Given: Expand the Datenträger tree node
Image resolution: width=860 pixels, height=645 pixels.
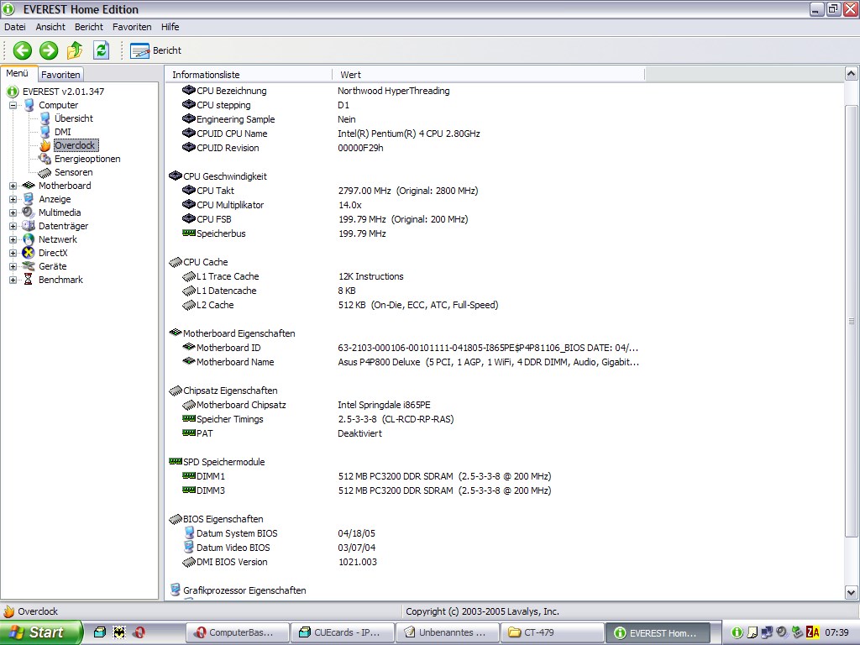Looking at the screenshot, I should [x=13, y=226].
